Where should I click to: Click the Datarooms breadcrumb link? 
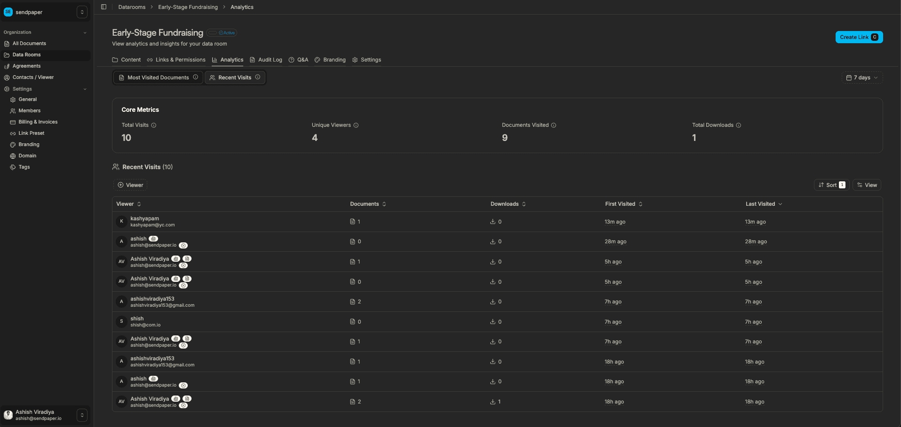point(131,7)
